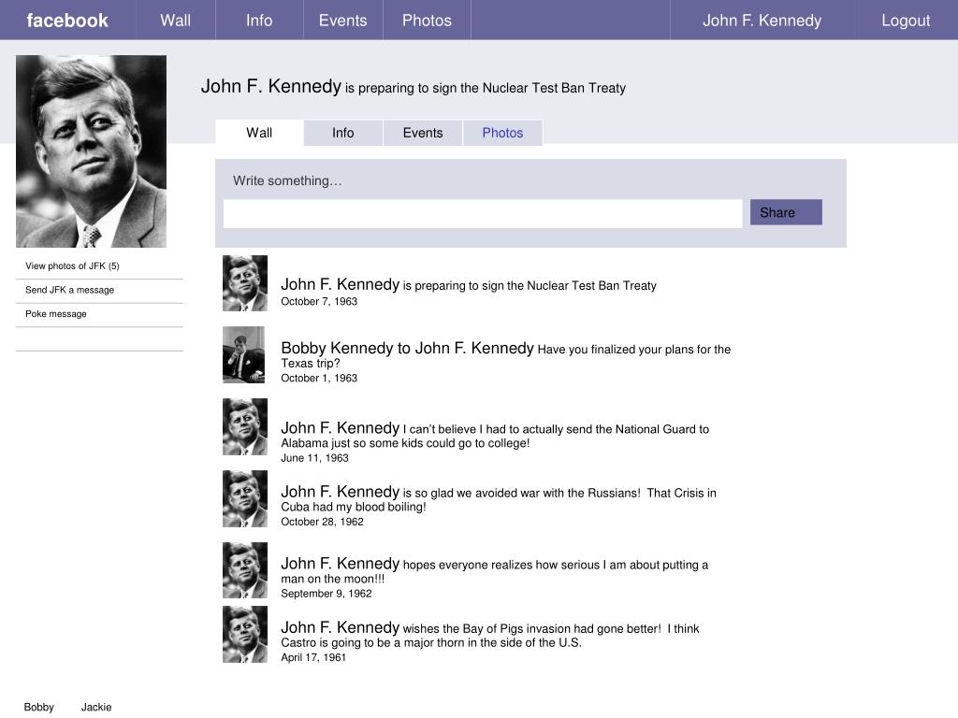
Task: Click avatar beside the Bay of Pigs post
Action: 245,635
